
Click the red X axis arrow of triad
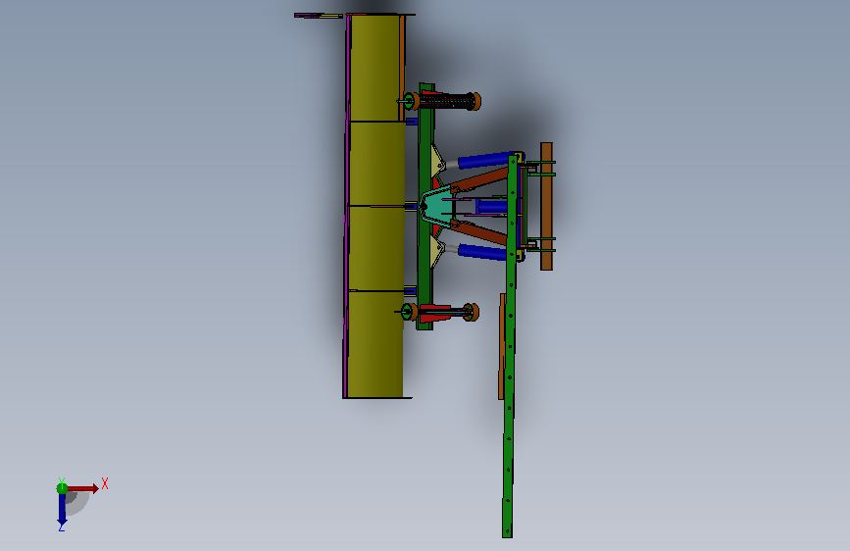(83, 488)
